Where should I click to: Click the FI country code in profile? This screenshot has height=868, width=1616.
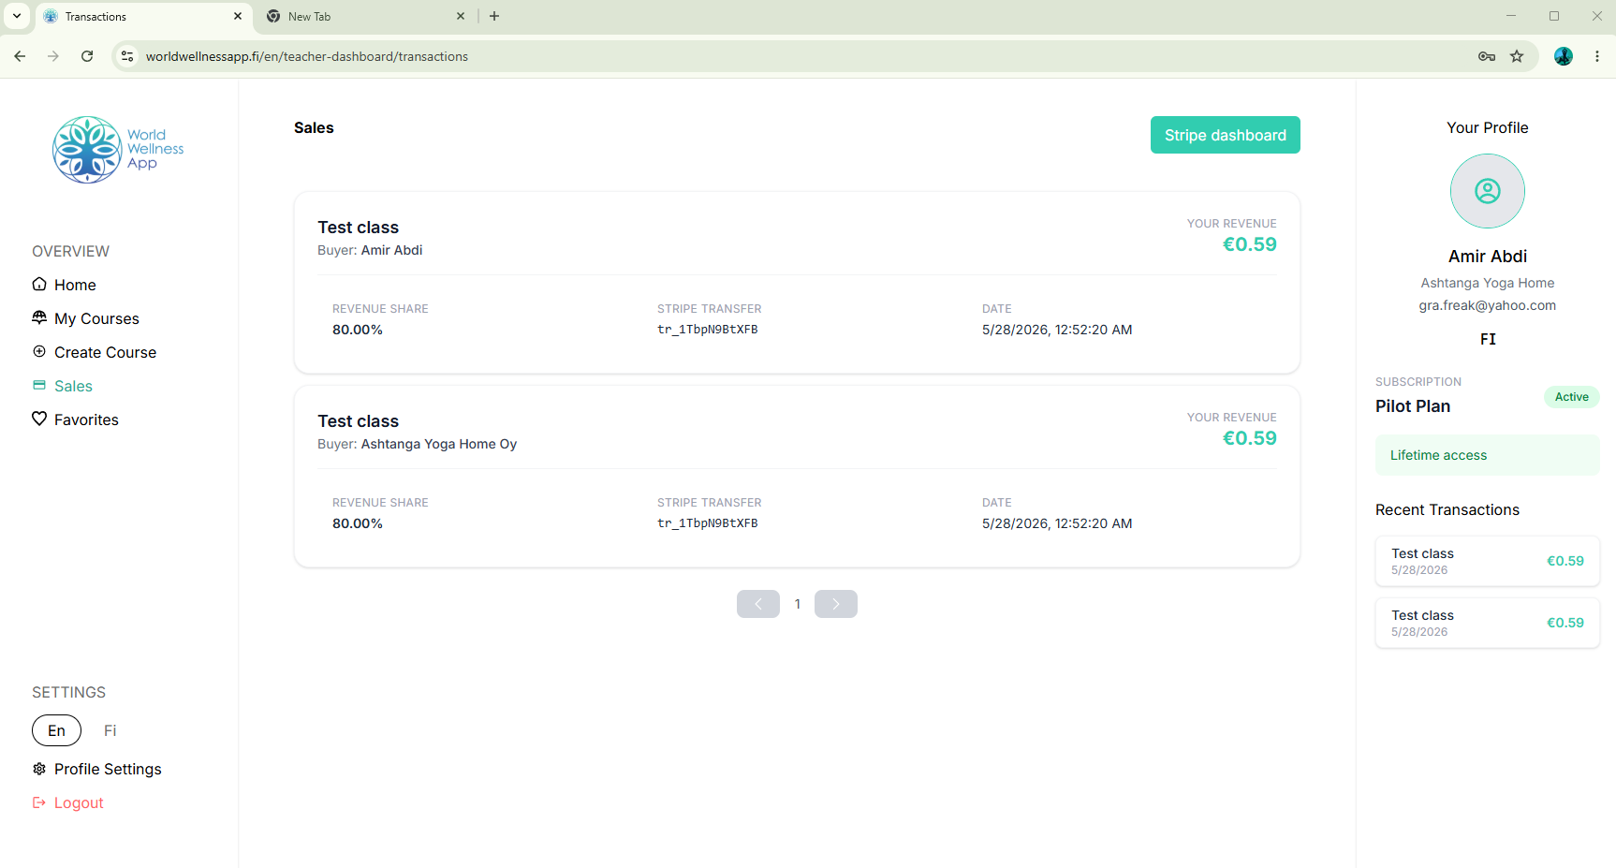(1488, 339)
